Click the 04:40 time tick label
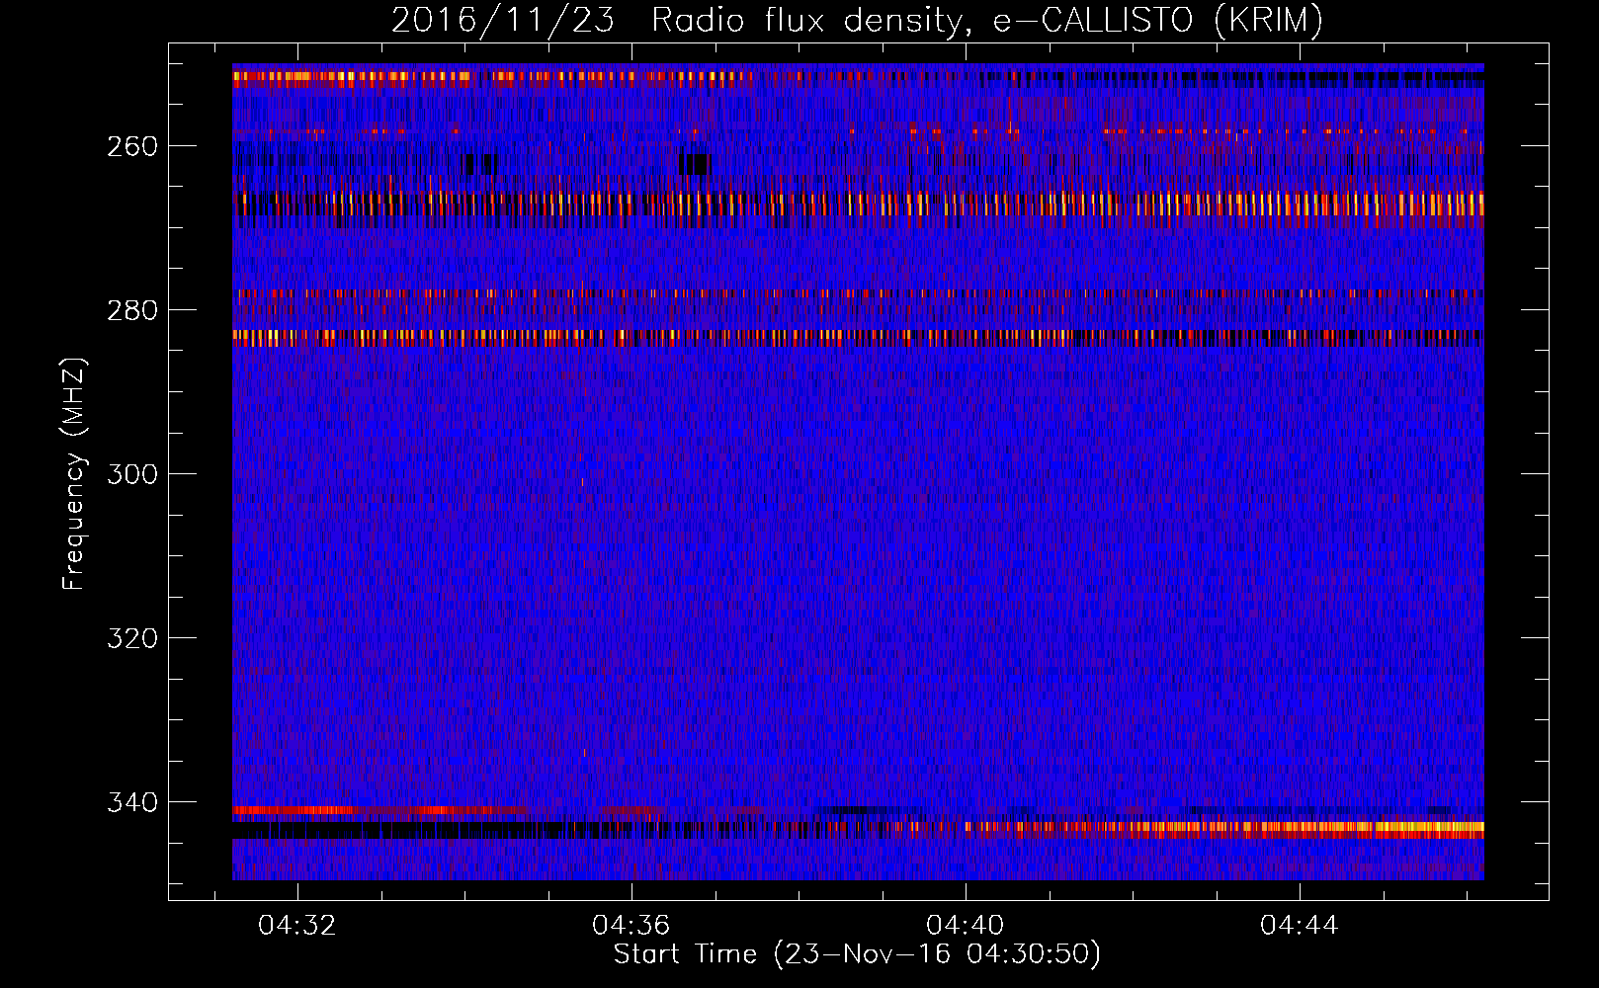Viewport: 1599px width, 988px height. point(966,926)
